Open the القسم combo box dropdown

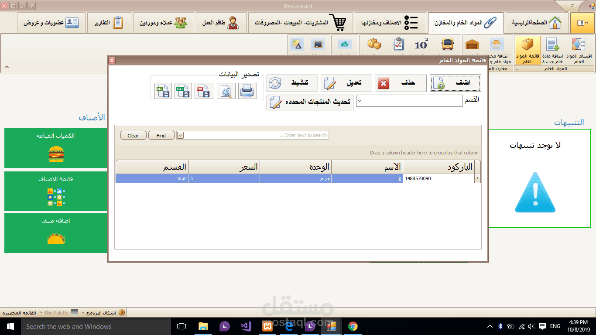(360, 101)
